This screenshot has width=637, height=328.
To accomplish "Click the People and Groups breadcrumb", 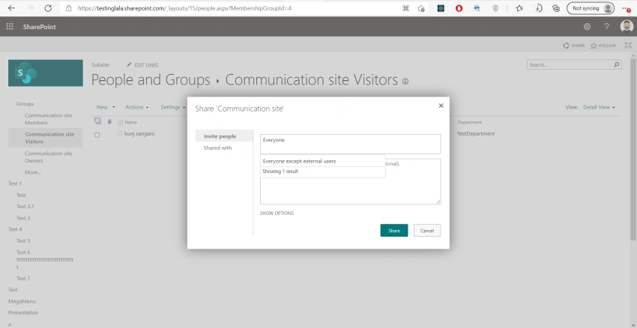I will coord(151,80).
